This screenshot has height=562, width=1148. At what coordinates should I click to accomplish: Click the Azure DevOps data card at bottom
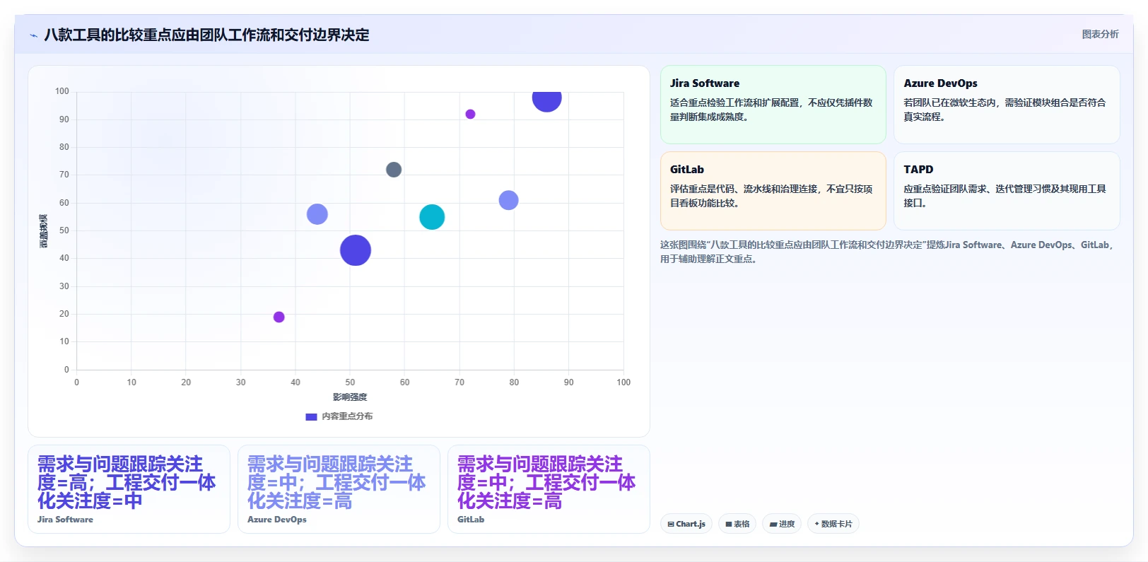click(x=339, y=489)
